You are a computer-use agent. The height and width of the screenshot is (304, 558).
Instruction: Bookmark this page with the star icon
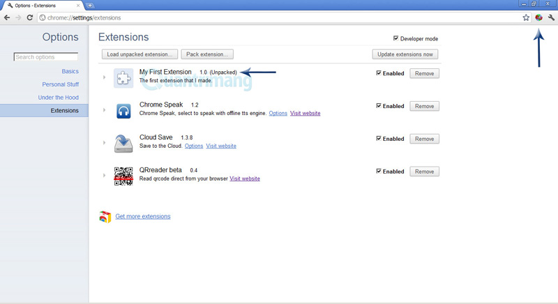pos(526,17)
